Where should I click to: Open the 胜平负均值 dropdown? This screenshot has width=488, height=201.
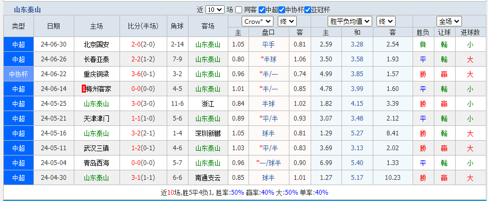[350, 21]
